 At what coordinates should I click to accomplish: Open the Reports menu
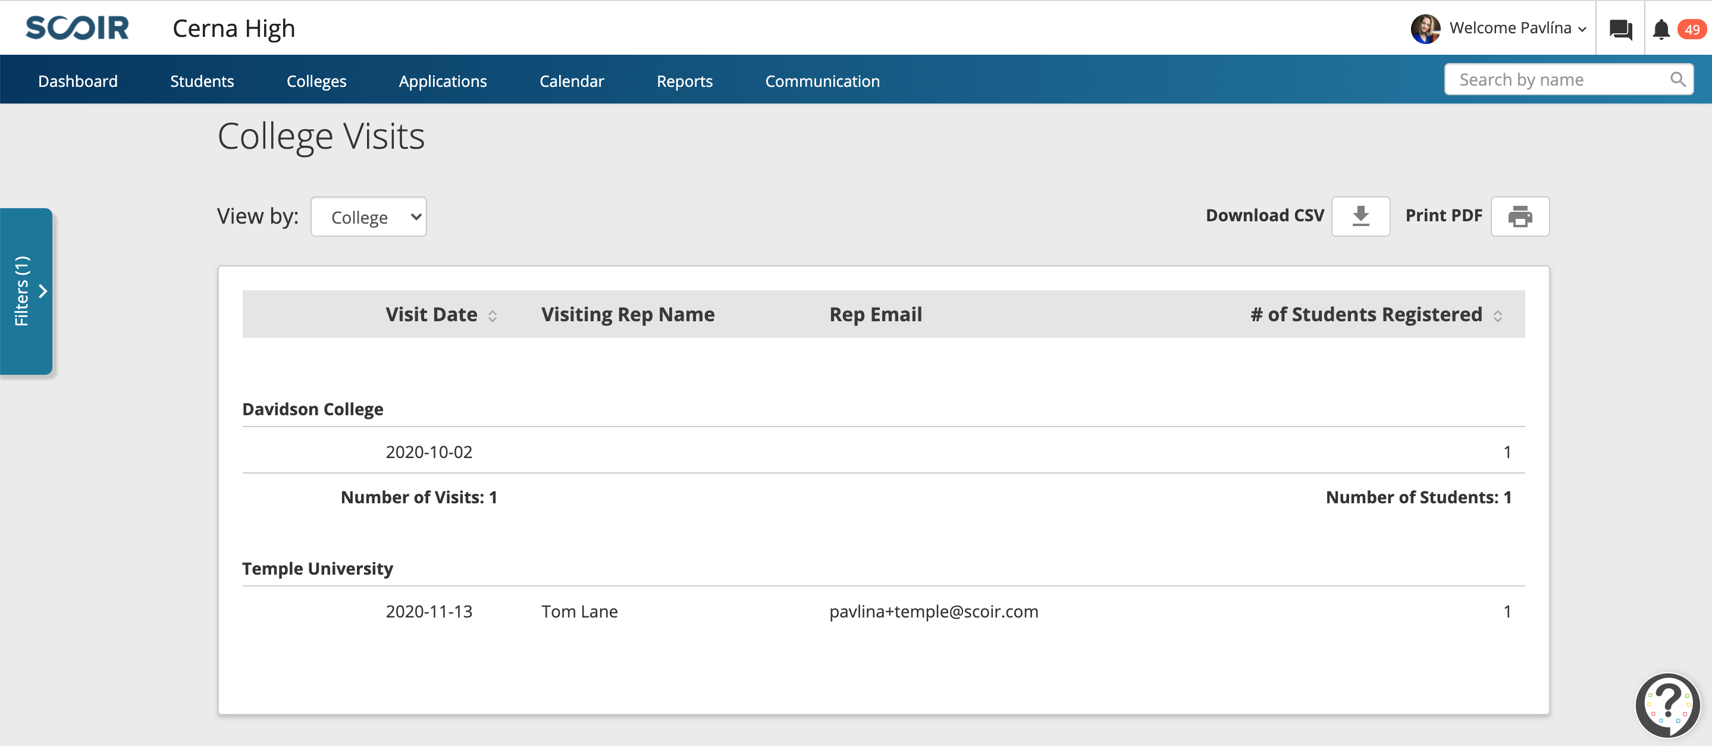(685, 81)
